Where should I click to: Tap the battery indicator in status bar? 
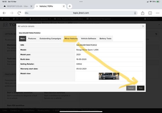pyautogui.click(x=158, y=2)
